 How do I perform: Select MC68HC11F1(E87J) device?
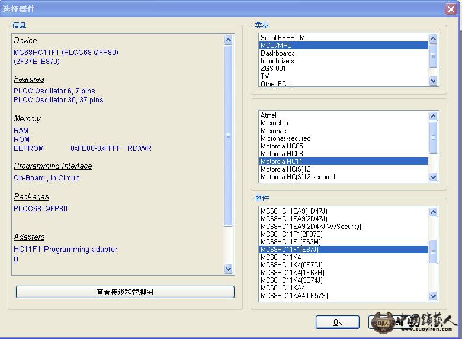coord(344,249)
